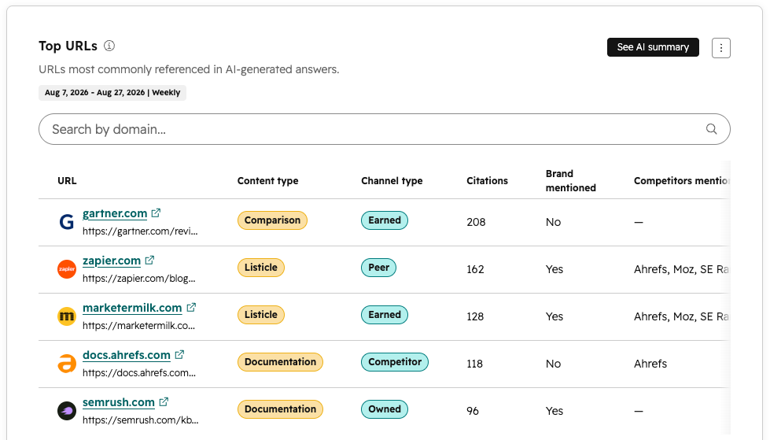This screenshot has width=770, height=440.
Task: Click the Competitor channel tag
Action: tap(395, 362)
